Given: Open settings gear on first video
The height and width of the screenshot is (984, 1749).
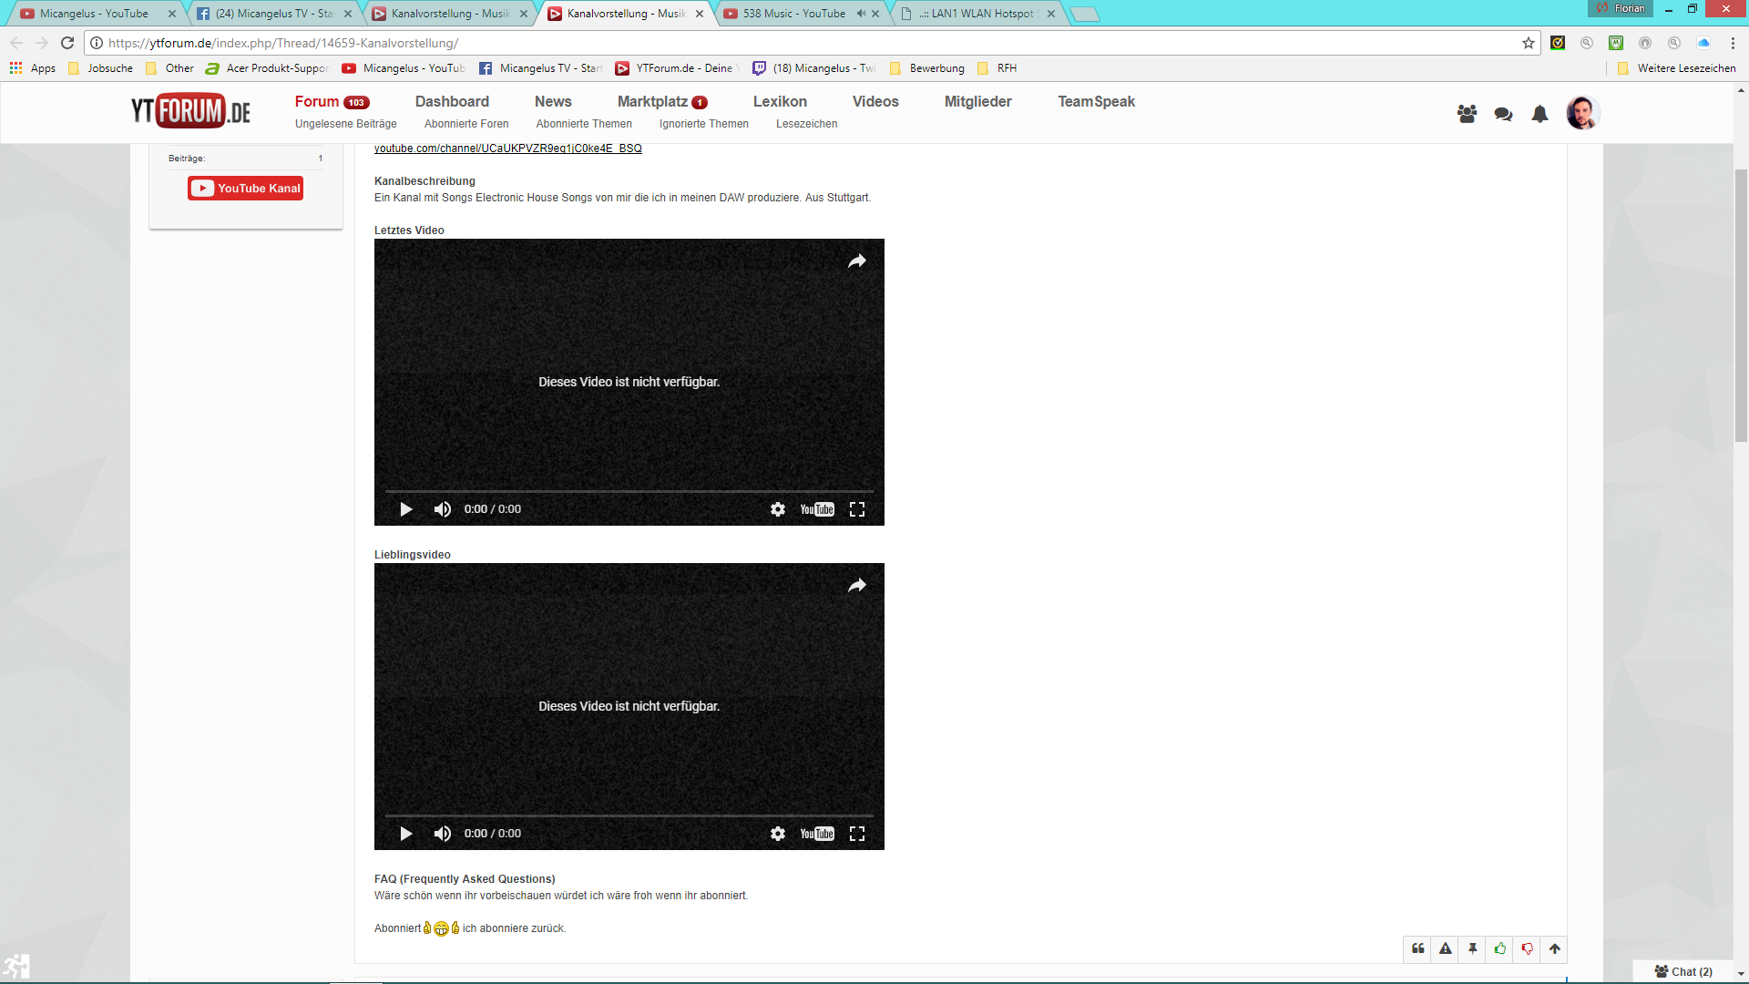Looking at the screenshot, I should 778,509.
